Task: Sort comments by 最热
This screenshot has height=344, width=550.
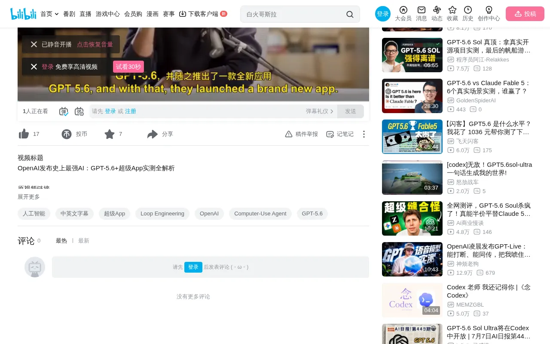Action: [61, 241]
